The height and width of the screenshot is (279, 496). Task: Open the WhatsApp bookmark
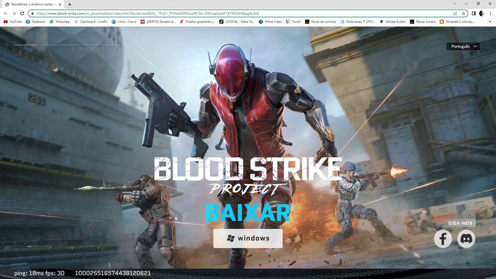[60, 22]
